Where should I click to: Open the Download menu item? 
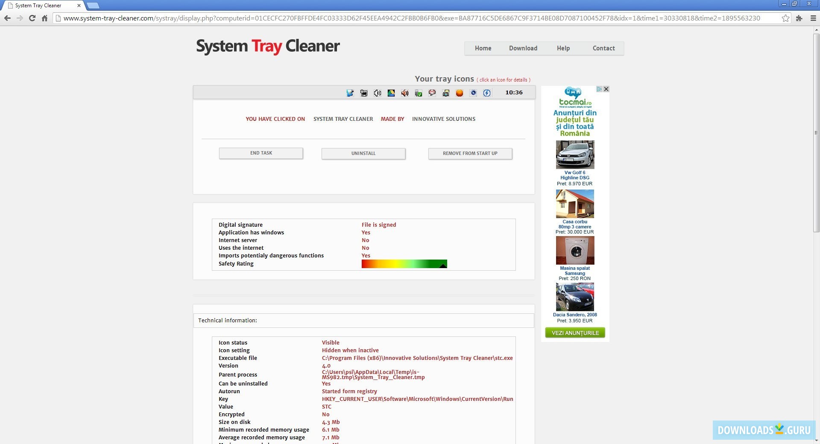(x=523, y=48)
